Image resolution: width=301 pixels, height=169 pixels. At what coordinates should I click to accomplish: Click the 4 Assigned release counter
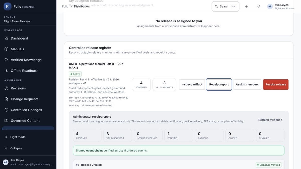tap(141, 85)
